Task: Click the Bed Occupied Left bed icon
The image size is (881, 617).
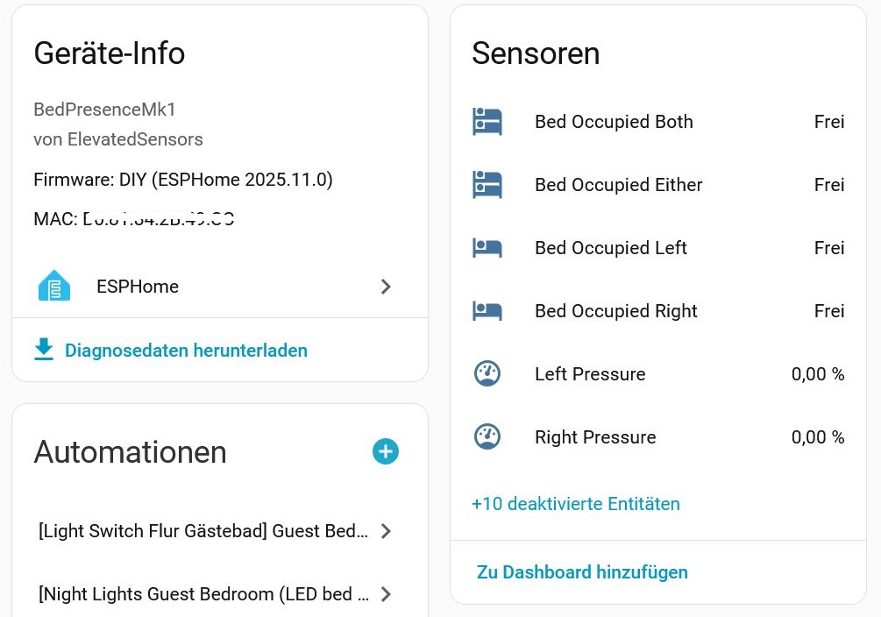Action: click(x=487, y=248)
